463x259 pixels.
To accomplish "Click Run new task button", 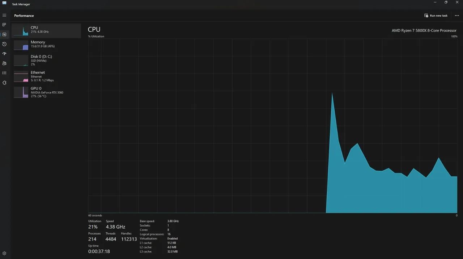I will coord(436,16).
